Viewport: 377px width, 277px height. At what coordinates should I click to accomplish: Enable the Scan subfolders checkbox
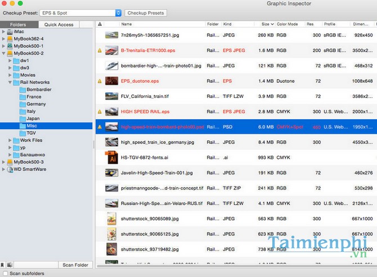5,274
